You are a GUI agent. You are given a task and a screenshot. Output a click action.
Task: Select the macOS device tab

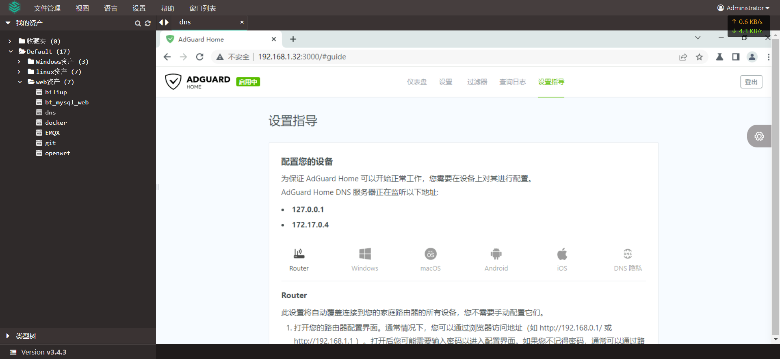click(431, 260)
